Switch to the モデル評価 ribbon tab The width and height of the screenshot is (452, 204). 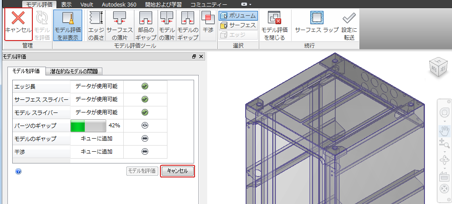click(39, 4)
